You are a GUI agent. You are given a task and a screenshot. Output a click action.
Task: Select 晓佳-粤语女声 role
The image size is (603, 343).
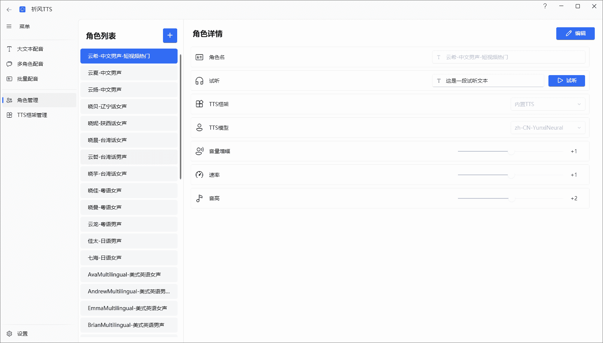129,191
